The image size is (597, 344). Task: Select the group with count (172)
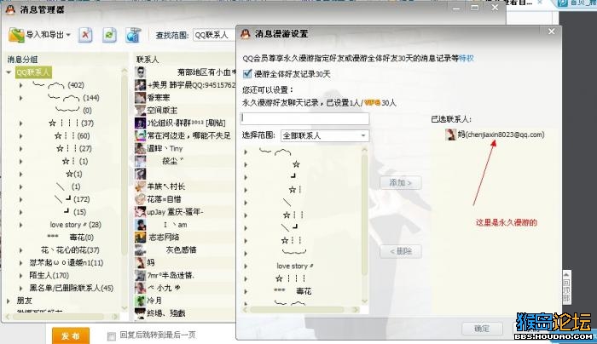pyautogui.click(x=72, y=199)
